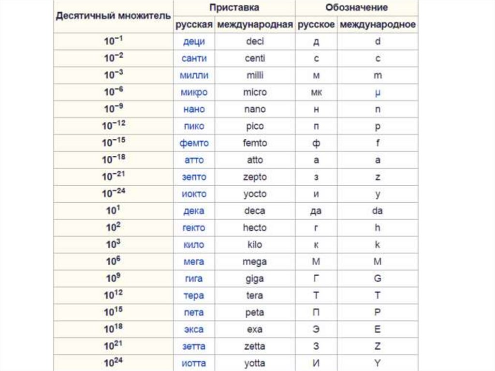Select the кило link
Screen dimensions: 495x371
point(193,245)
